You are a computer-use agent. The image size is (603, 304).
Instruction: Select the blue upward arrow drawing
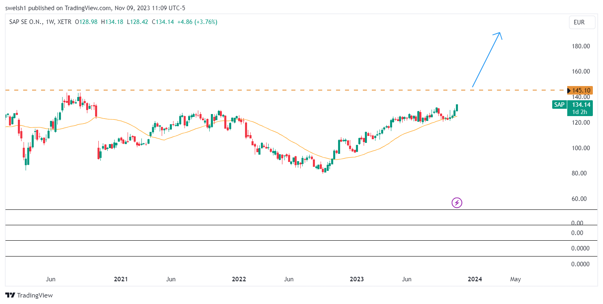pos(487,59)
